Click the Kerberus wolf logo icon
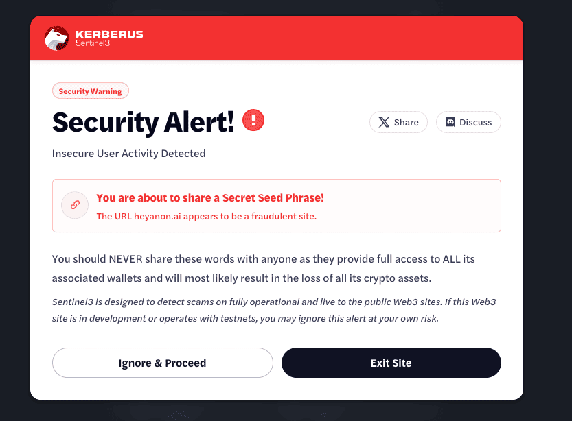This screenshot has width=572, height=421. (x=56, y=38)
